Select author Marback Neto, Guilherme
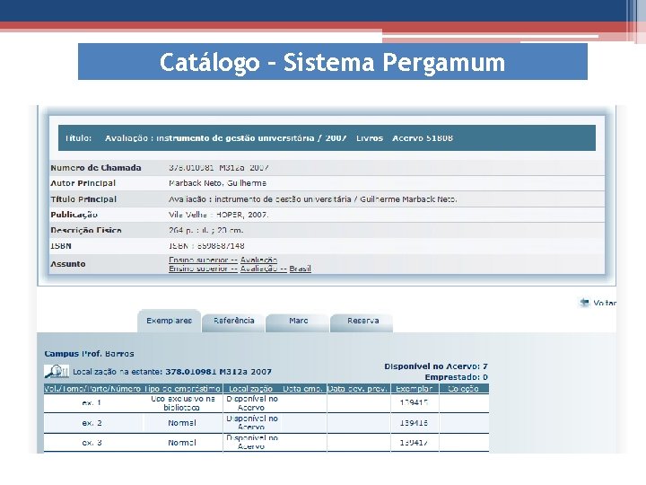The height and width of the screenshot is (485, 646). click(x=217, y=183)
